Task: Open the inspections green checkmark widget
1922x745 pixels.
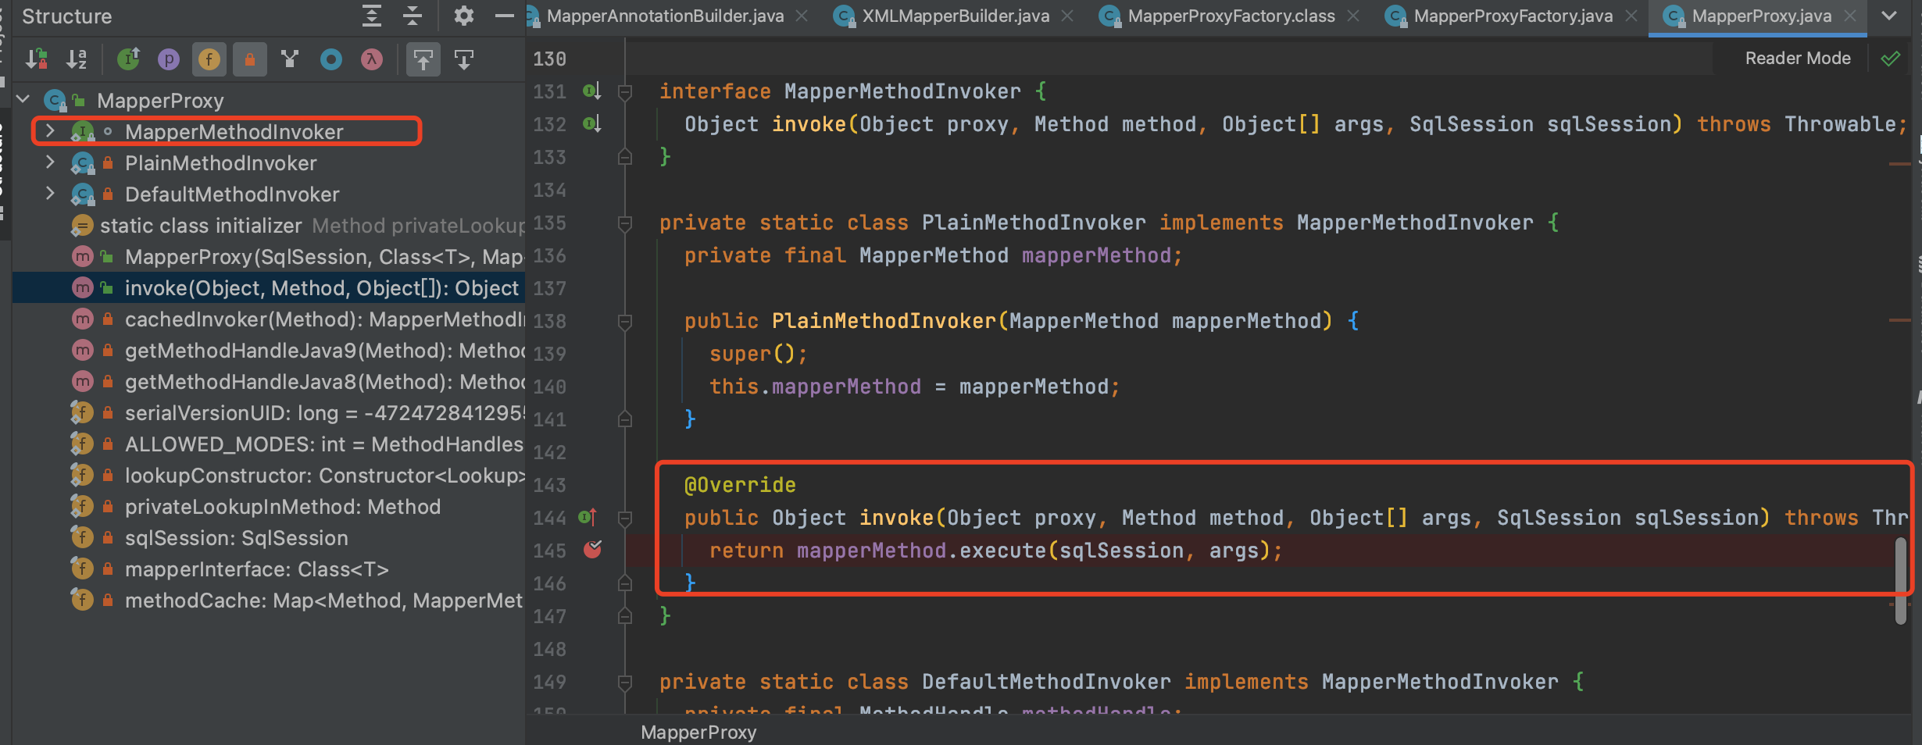Action: (1891, 59)
